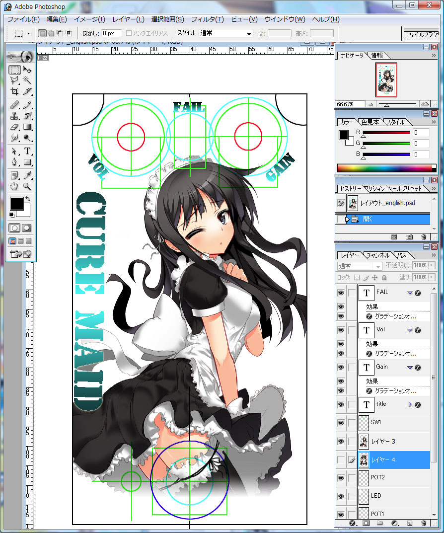444x533 pixels.
Task: Open the フィルタ(T) menu
Action: pyautogui.click(x=208, y=19)
